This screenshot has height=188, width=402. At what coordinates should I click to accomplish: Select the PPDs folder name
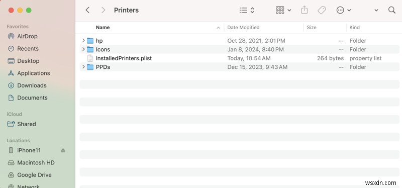point(103,67)
